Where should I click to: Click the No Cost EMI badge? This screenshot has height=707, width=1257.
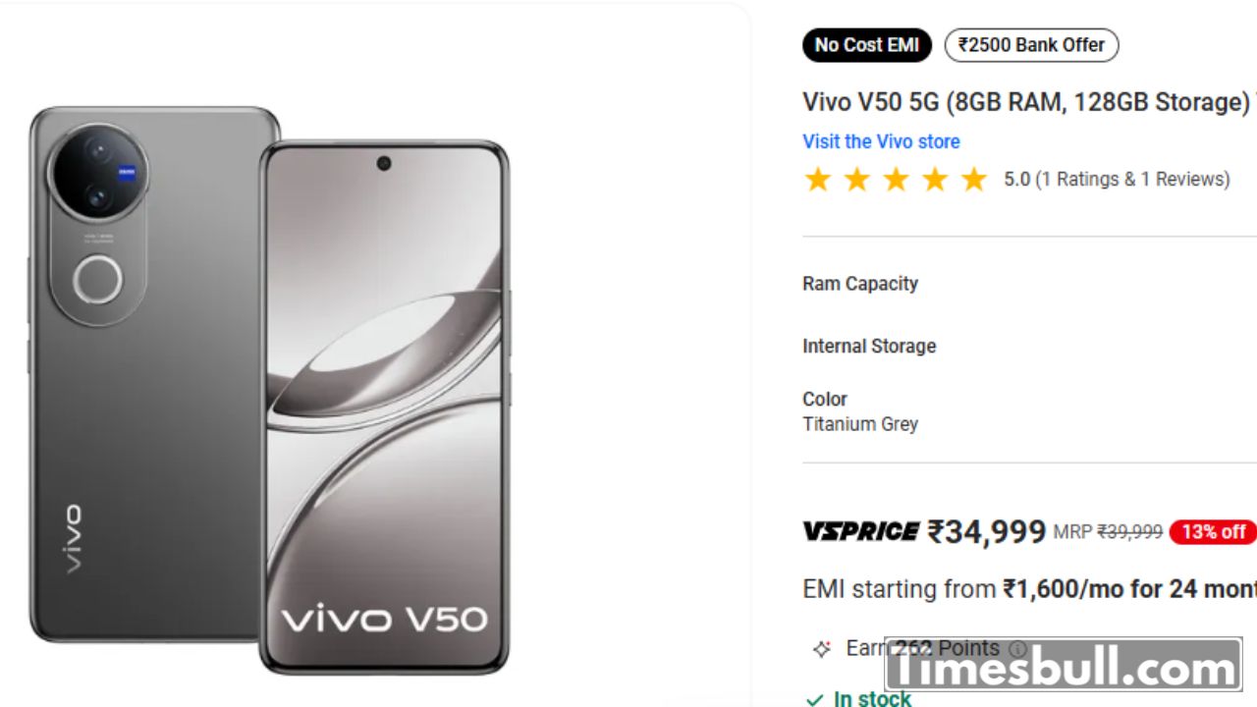pyautogui.click(x=866, y=45)
